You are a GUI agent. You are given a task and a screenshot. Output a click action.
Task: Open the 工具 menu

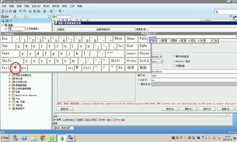(72, 6)
